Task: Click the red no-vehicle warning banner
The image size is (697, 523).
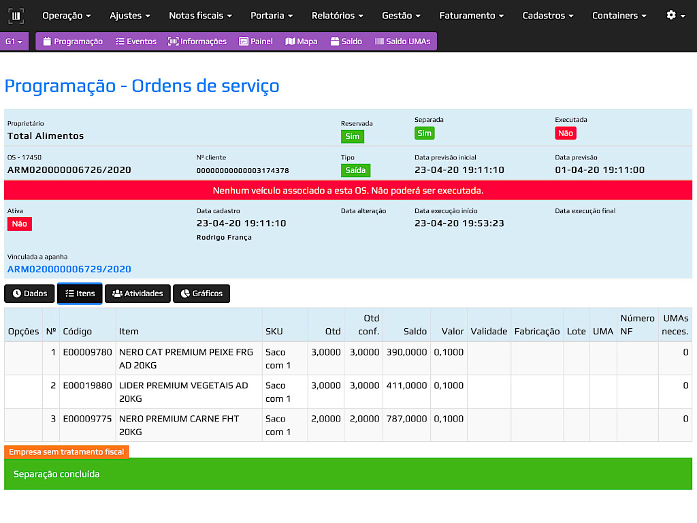Action: (x=348, y=191)
